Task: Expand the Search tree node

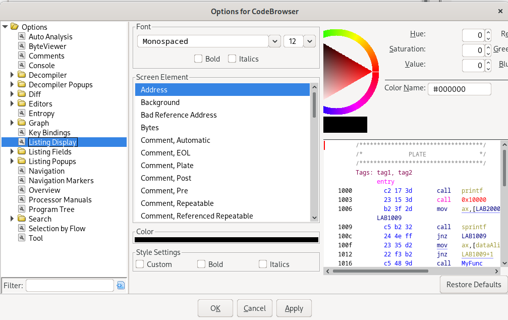Action: (12, 219)
